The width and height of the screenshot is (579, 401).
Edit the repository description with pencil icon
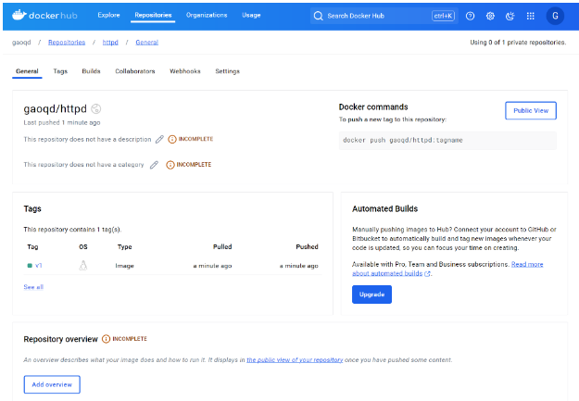(159, 139)
